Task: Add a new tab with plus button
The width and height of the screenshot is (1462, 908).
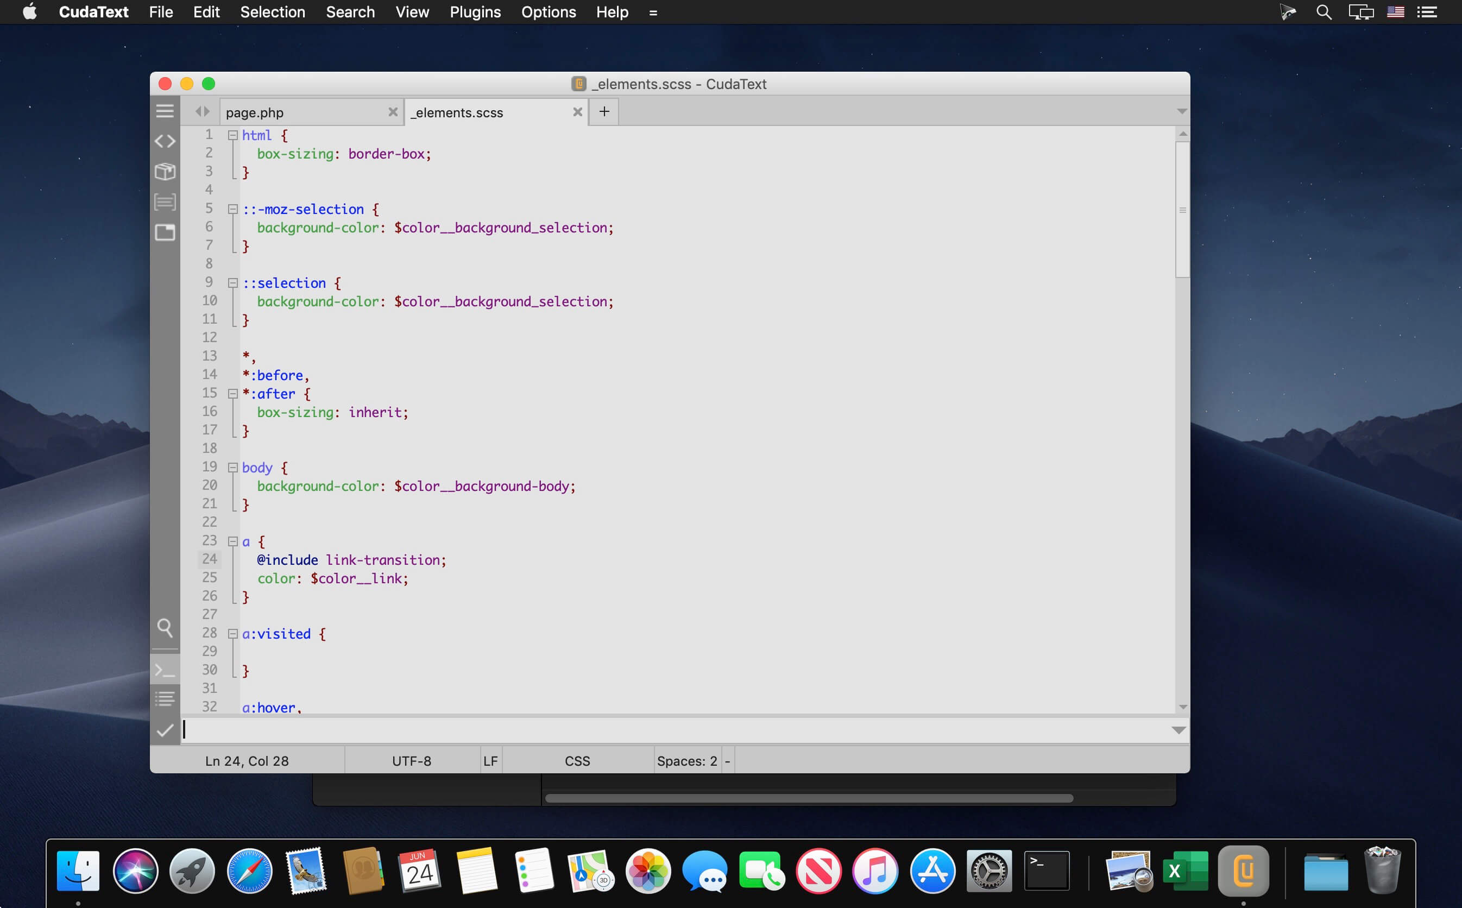Action: point(604,112)
